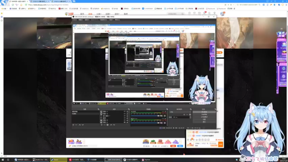This screenshot has width=288, height=162.
Task: Expand Douyu 游戏 navigation dropdown
Action: point(117,14)
